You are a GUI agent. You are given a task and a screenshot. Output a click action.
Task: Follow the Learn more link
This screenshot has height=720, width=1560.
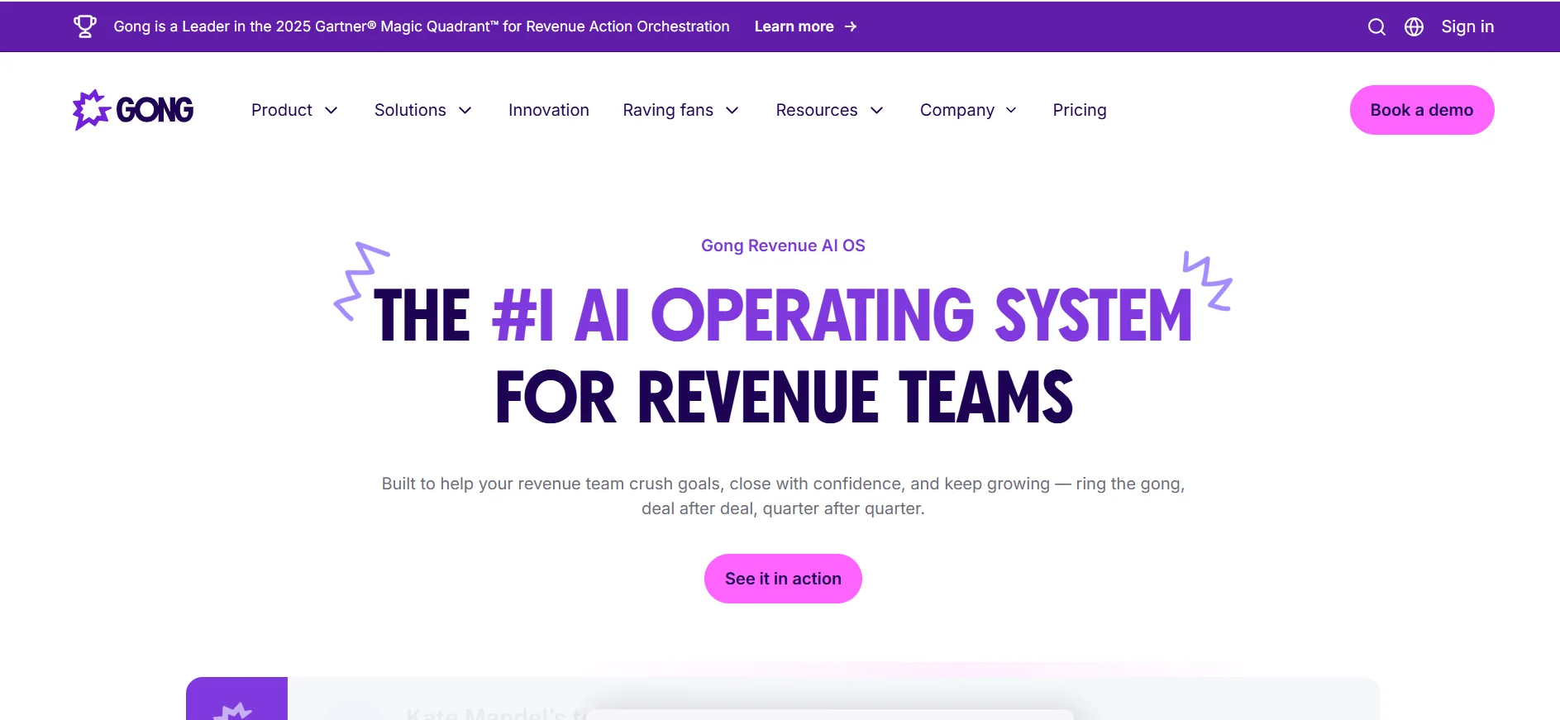(794, 26)
